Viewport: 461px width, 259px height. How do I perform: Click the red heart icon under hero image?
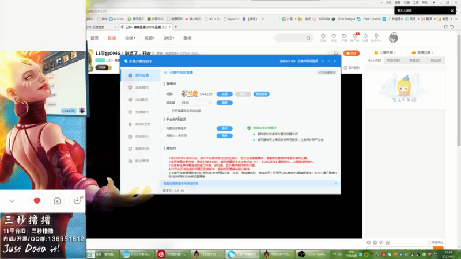tap(37, 201)
